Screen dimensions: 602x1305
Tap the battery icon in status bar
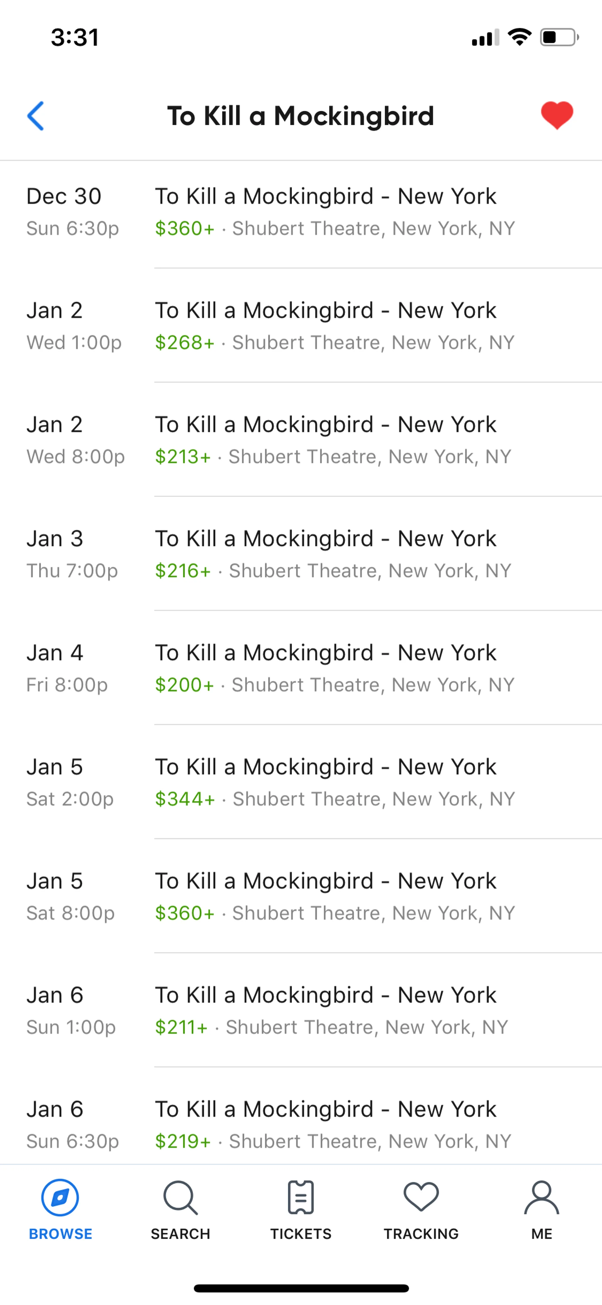[559, 37]
